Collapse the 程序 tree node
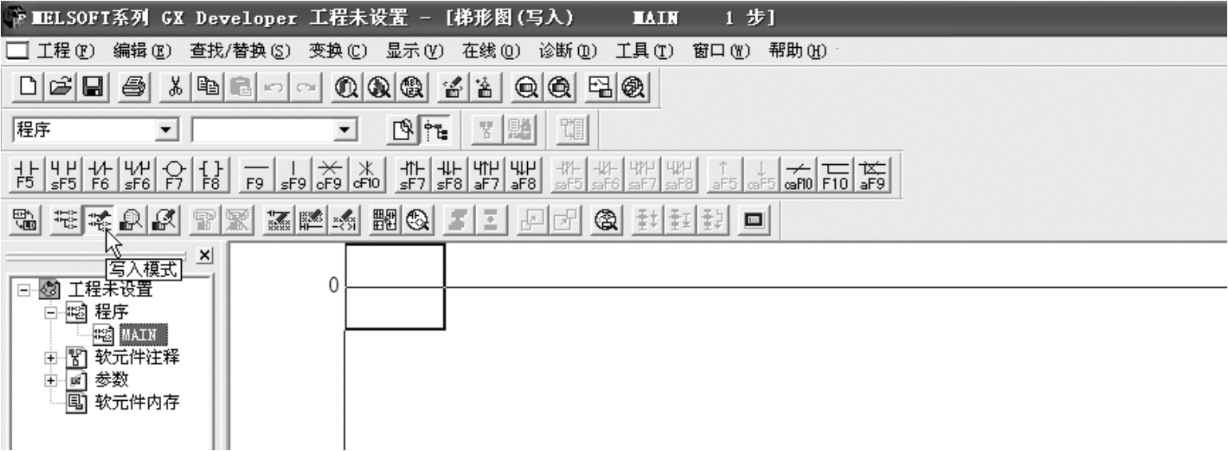Image resolution: width=1228 pixels, height=451 pixels. (x=53, y=312)
